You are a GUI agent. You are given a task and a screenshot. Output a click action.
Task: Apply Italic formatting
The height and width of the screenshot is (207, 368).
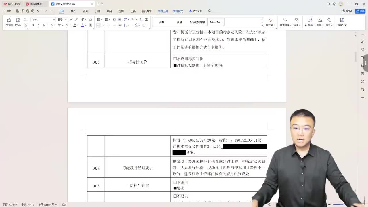pos(38,25)
